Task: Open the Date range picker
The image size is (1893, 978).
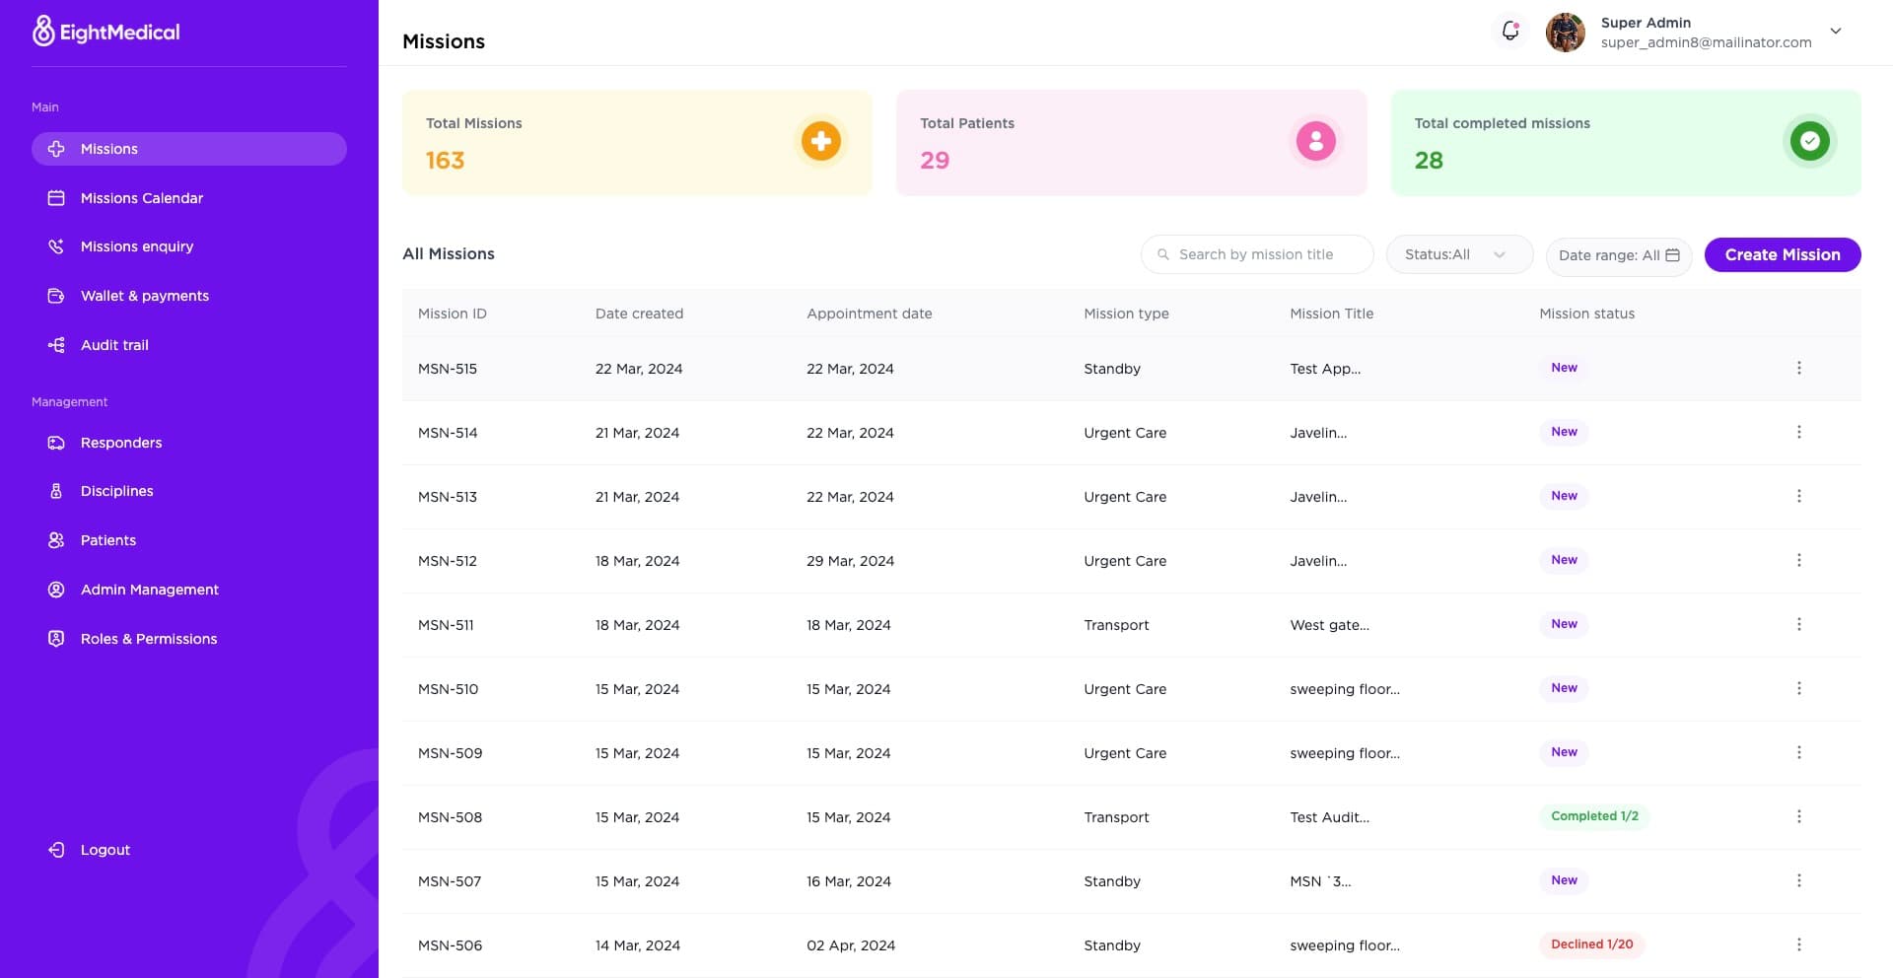Action: pos(1619,255)
